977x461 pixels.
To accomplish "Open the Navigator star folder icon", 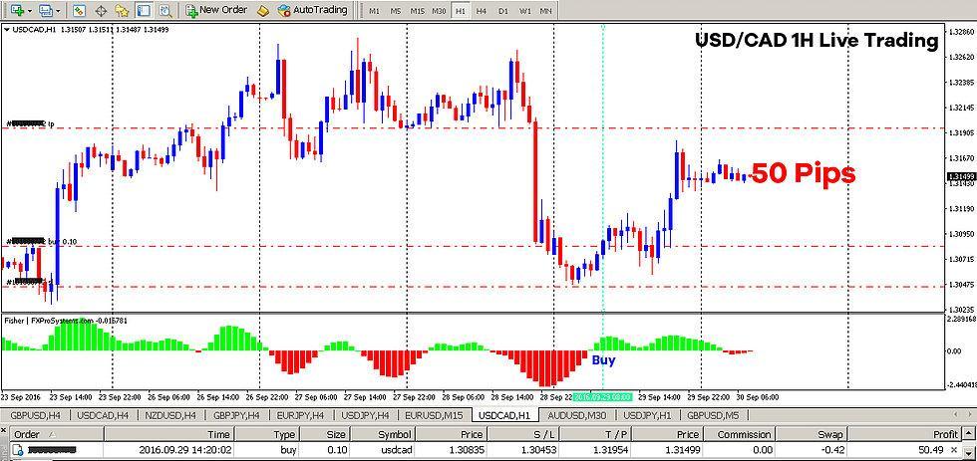I will pos(122,10).
